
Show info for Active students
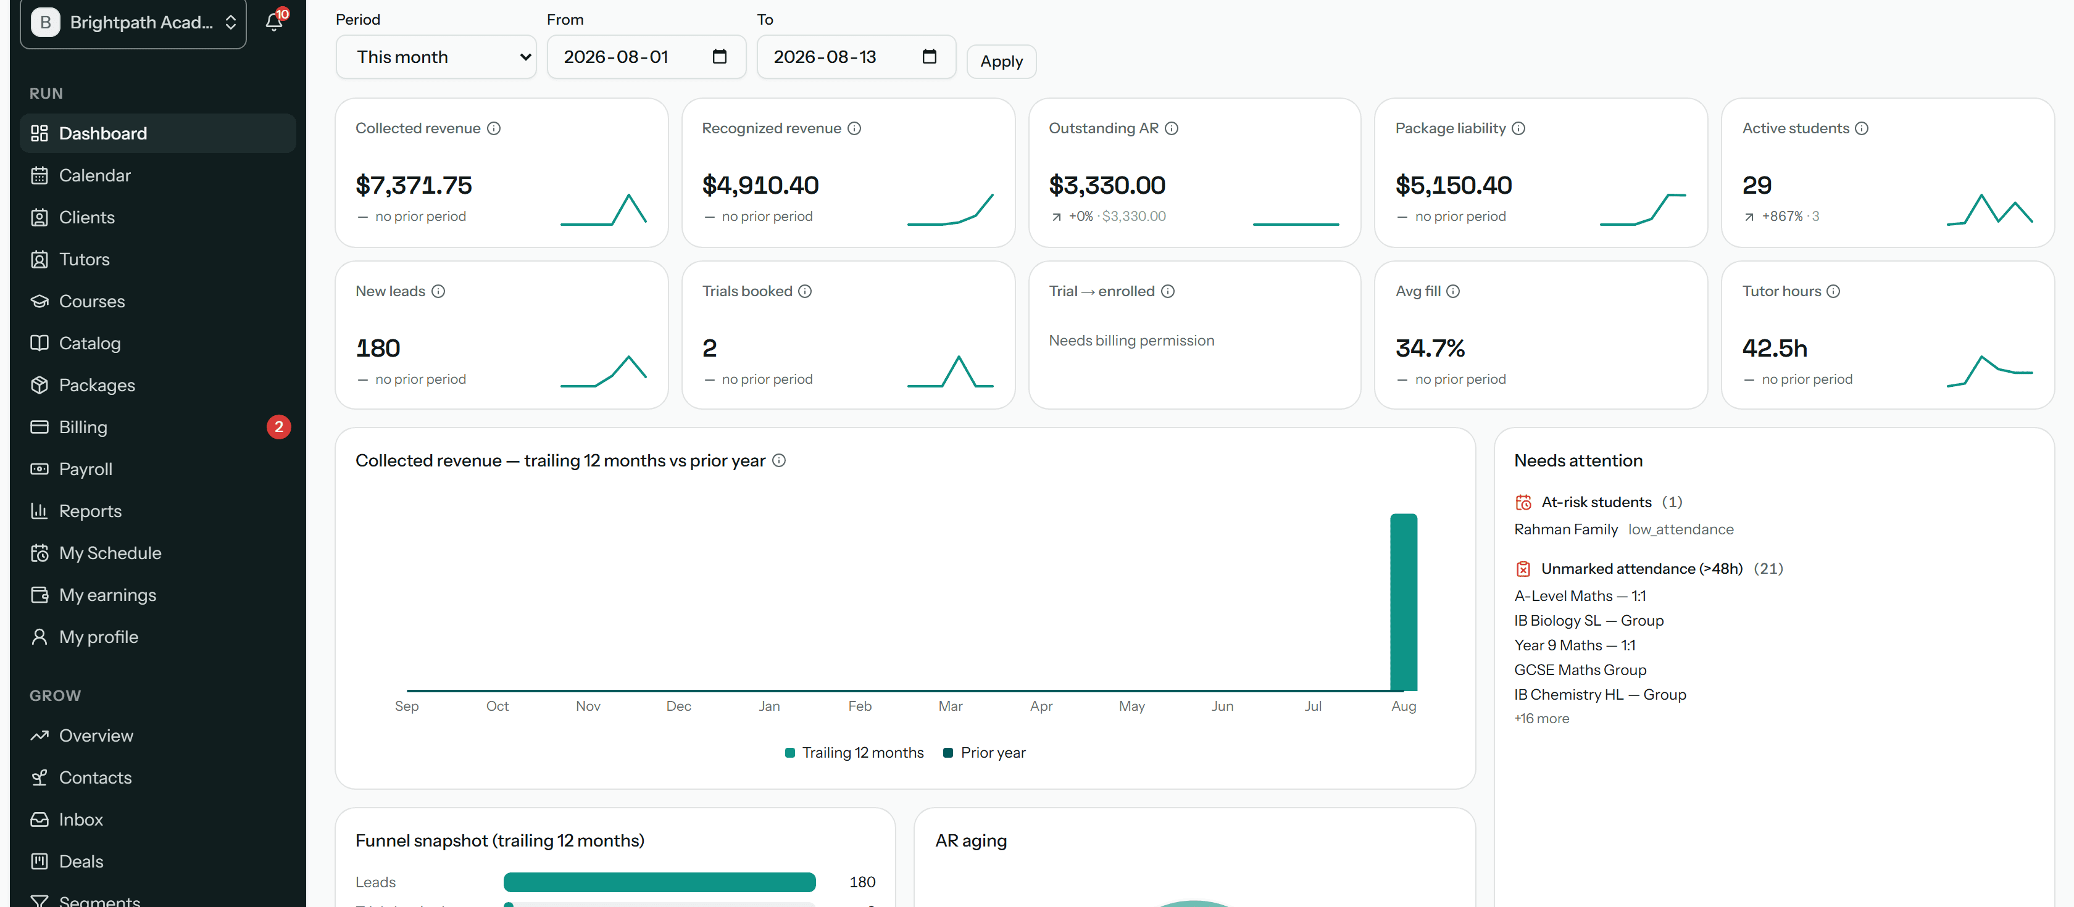point(1862,129)
